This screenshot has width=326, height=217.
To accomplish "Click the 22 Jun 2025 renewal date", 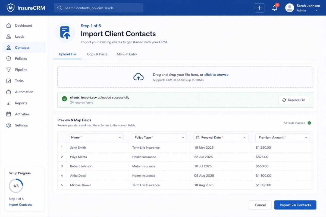I will click(204, 157).
